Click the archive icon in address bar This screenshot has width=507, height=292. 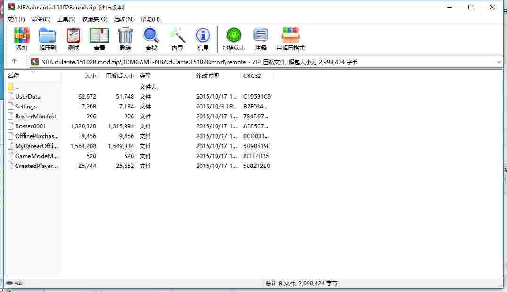coord(35,62)
